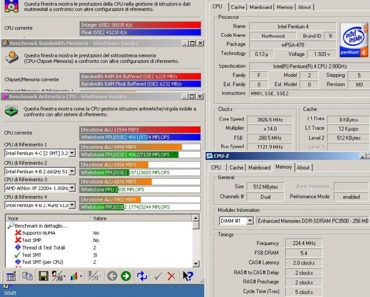Expand the user/computer icon's dropdown arrow
Screen dimensions: 370x297
[64, 276]
